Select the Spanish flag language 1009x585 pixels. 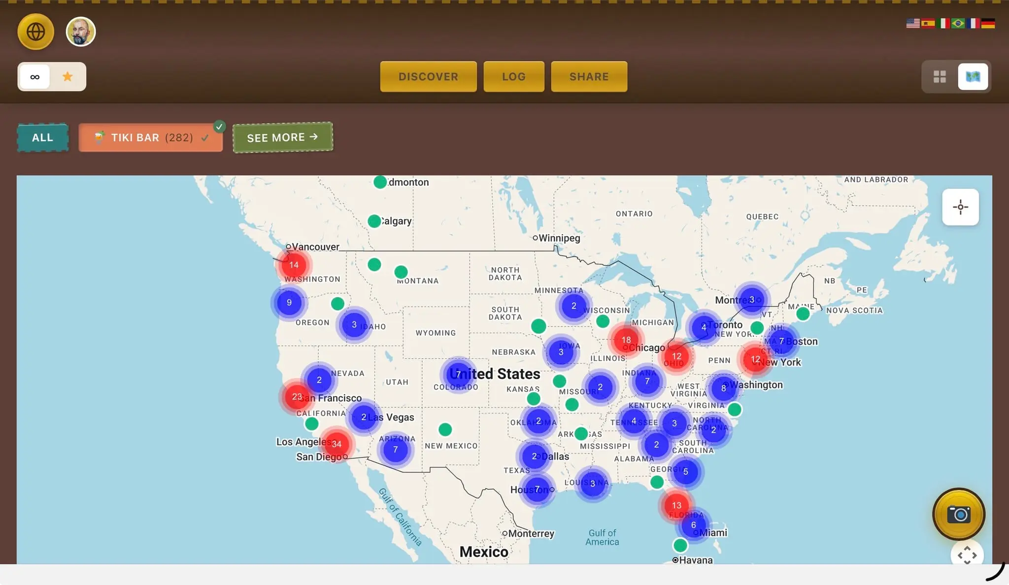928,23
